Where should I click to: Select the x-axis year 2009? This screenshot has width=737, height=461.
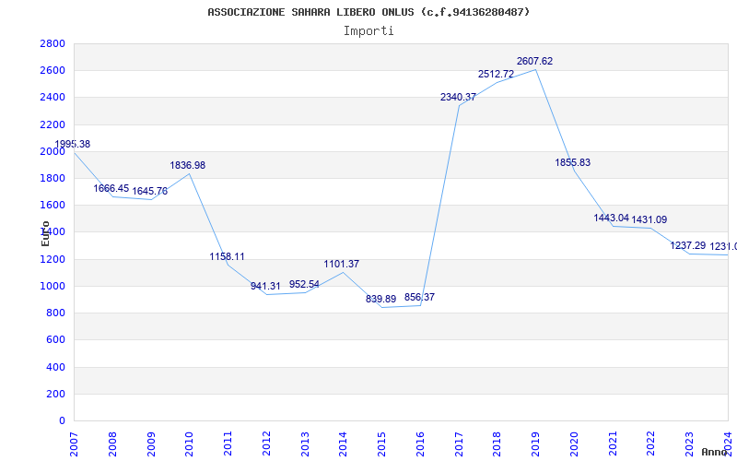[x=151, y=444]
